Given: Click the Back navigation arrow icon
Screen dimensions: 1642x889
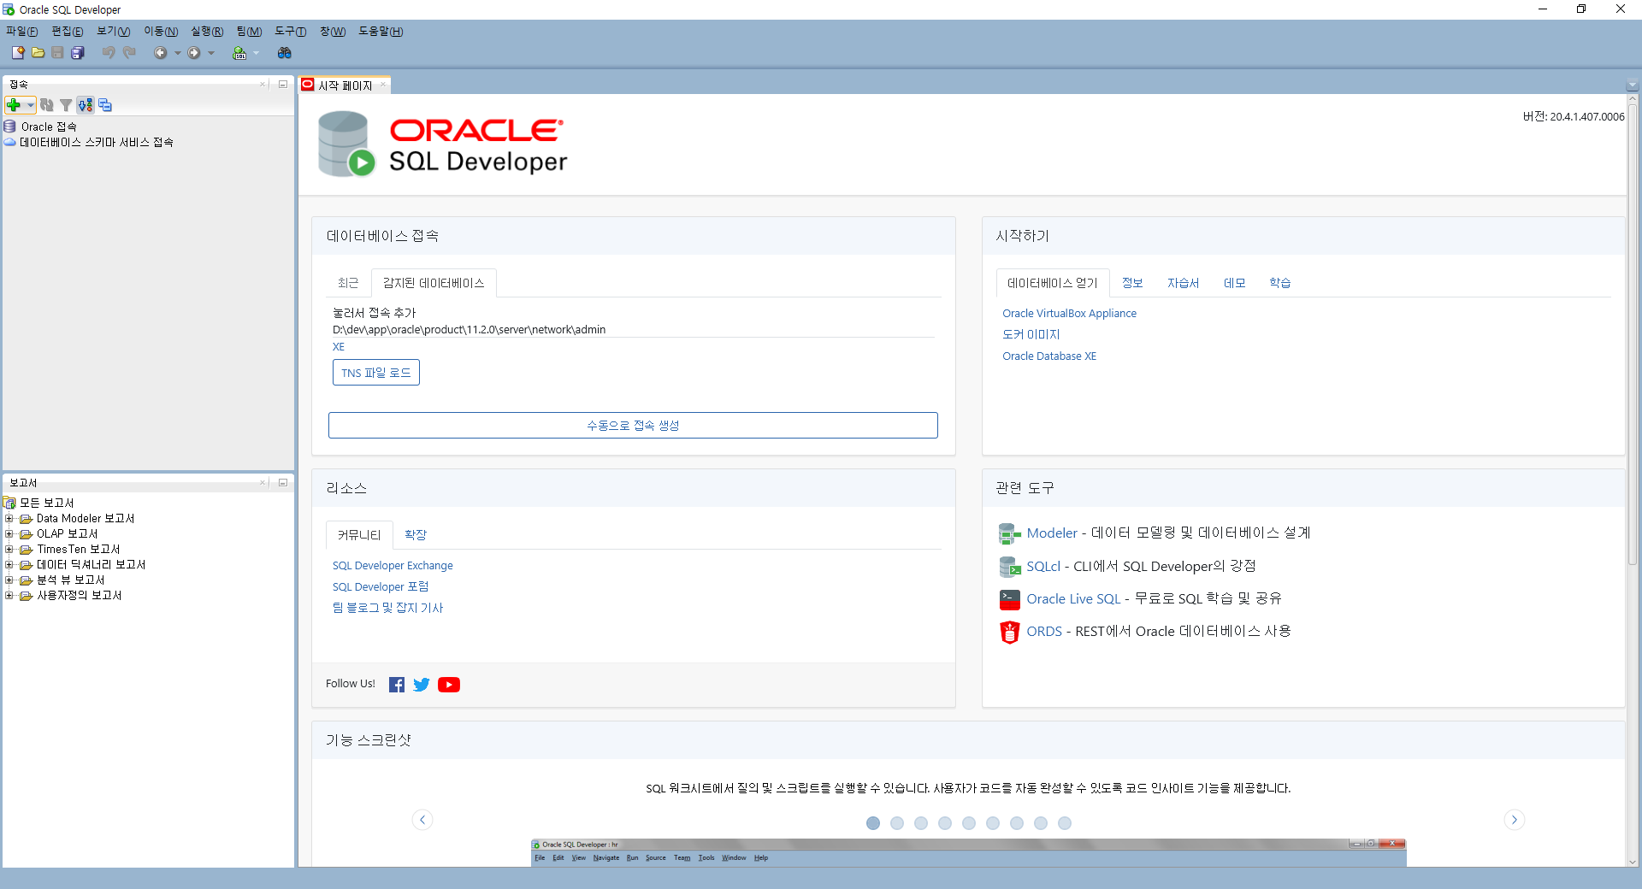Looking at the screenshot, I should click(x=160, y=53).
